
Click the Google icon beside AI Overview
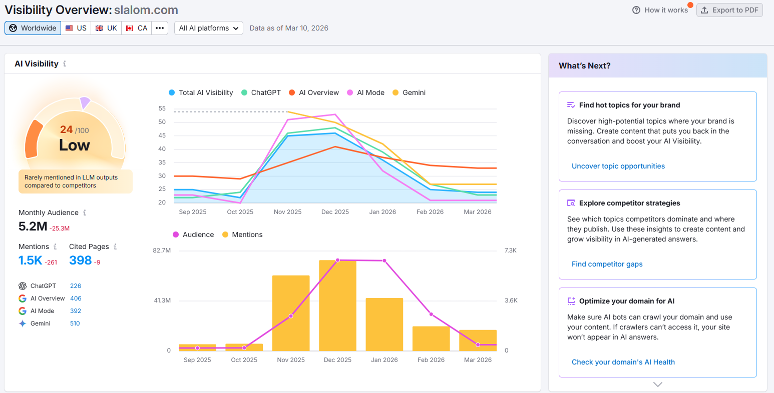point(23,298)
